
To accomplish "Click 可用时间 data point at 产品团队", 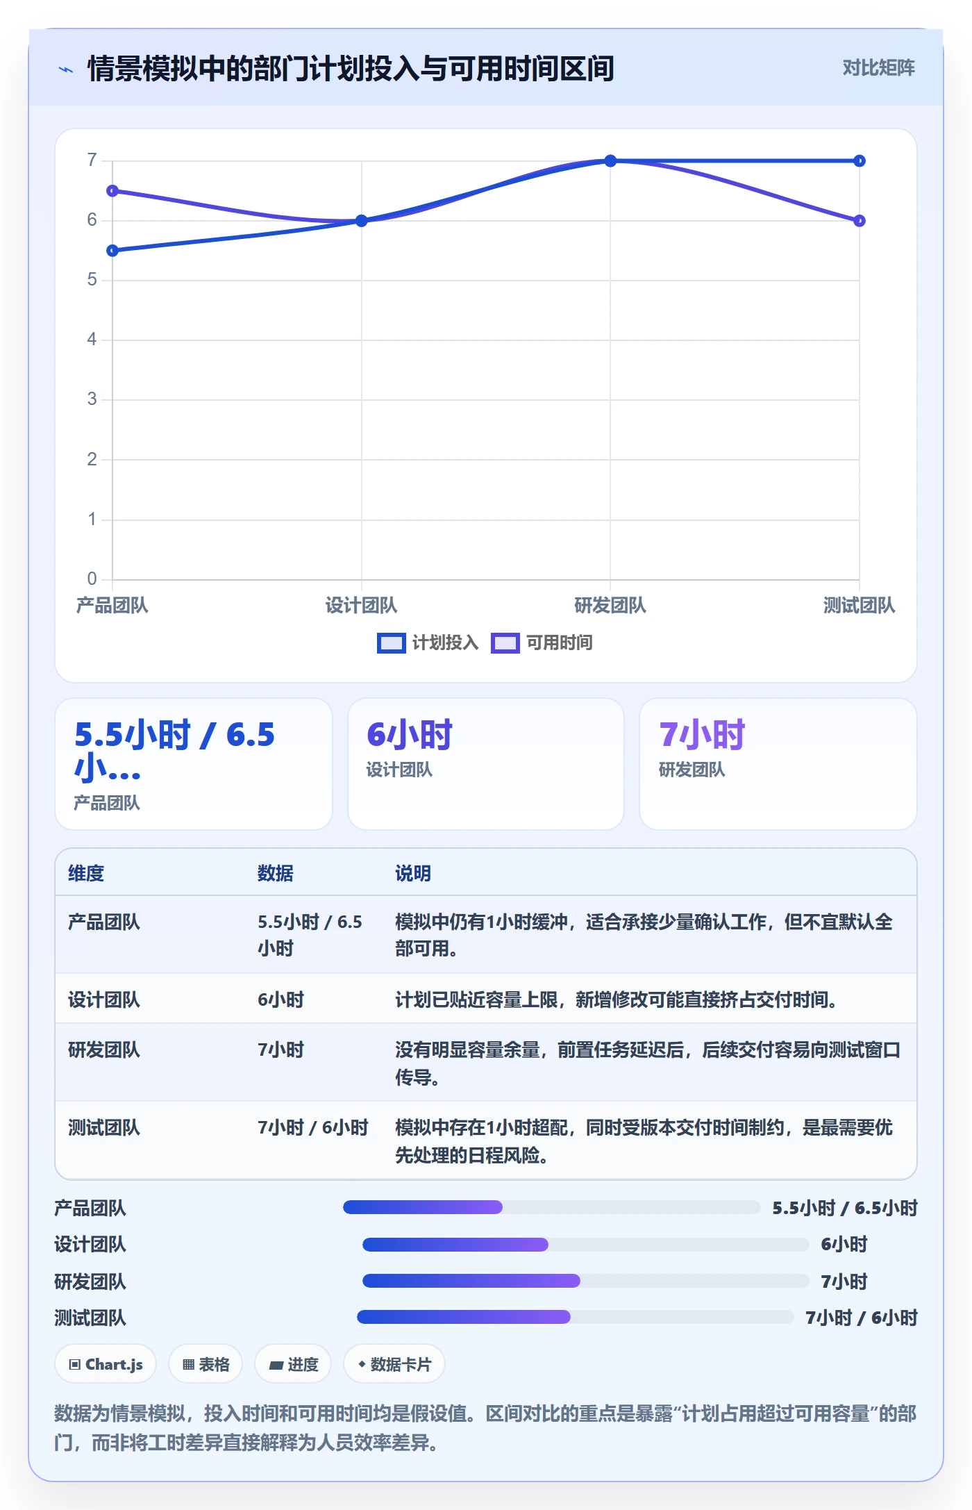I will coord(112,191).
